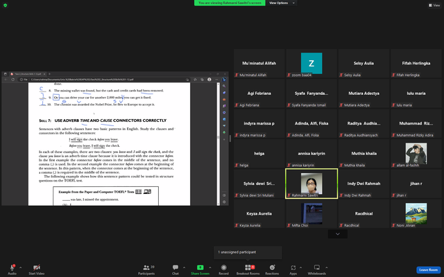Expand share options caret beside Share Screen
The image size is (444, 277).
point(210,267)
